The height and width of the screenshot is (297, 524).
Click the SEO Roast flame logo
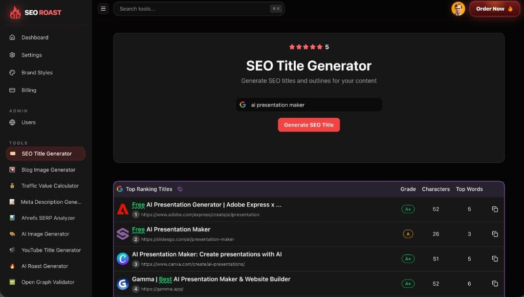point(15,13)
